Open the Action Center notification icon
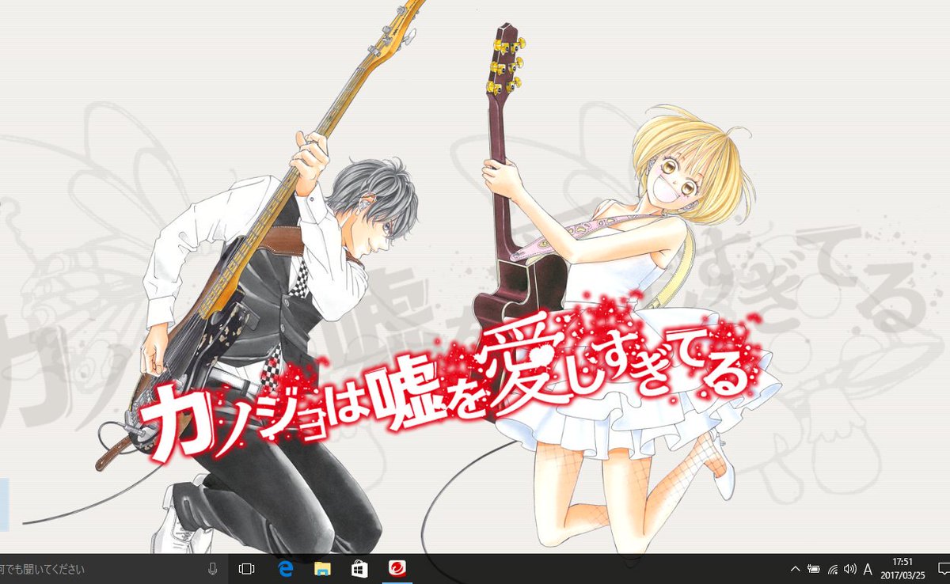Screen dimensions: 950x584 (942, 569)
